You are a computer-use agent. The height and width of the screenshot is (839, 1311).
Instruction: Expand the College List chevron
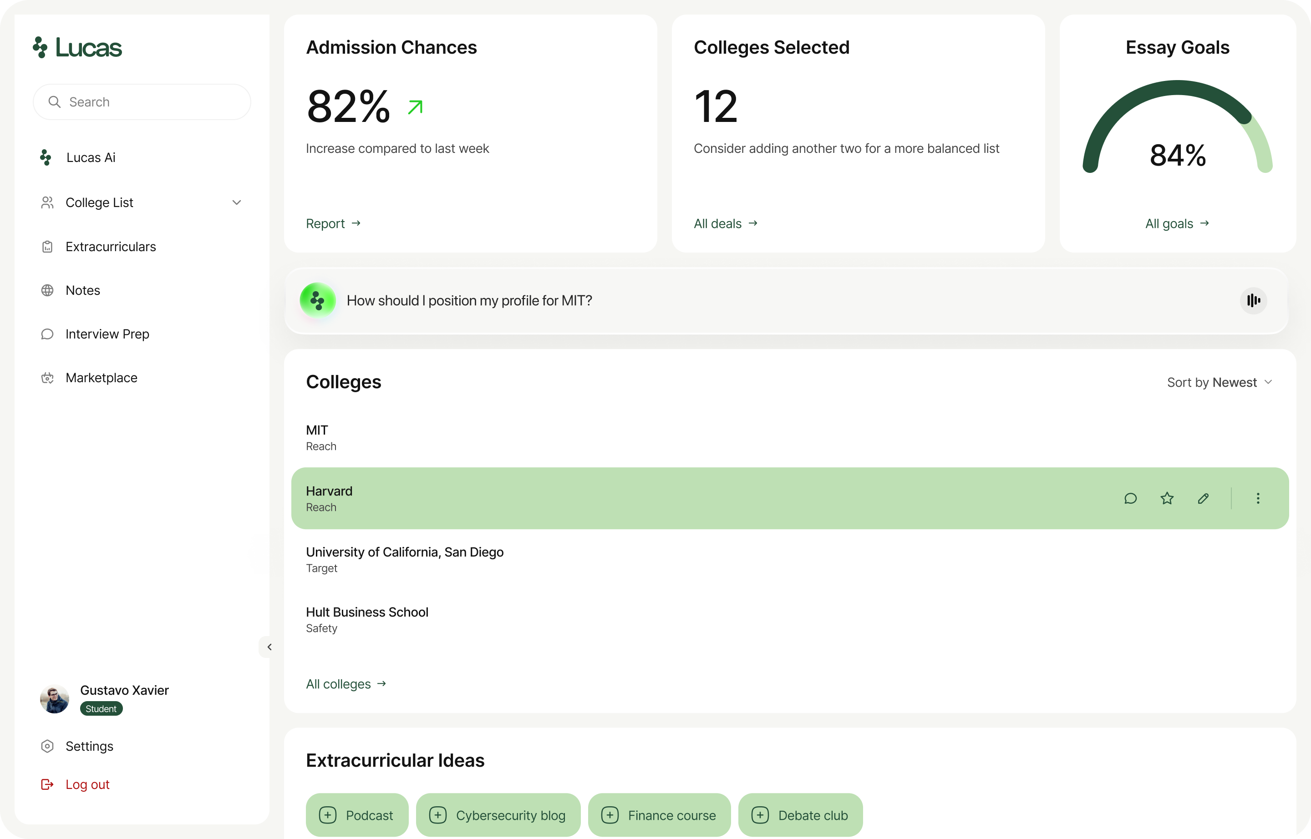pyautogui.click(x=237, y=202)
